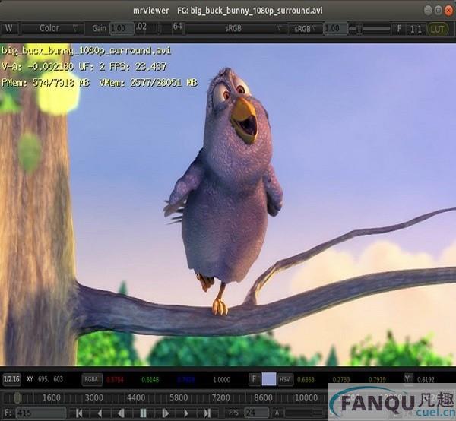Open the HSV color space dropdown

tap(285, 379)
